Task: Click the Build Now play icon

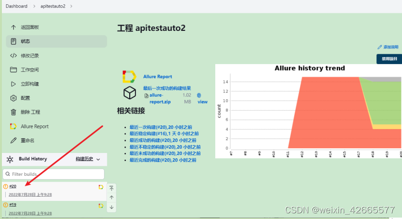Action: tap(13, 84)
